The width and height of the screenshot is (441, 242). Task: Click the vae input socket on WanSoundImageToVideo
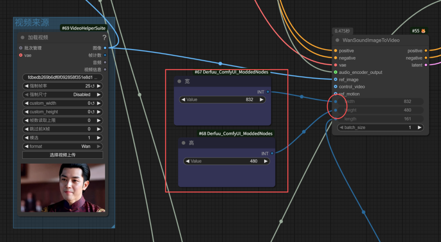tap(336, 65)
